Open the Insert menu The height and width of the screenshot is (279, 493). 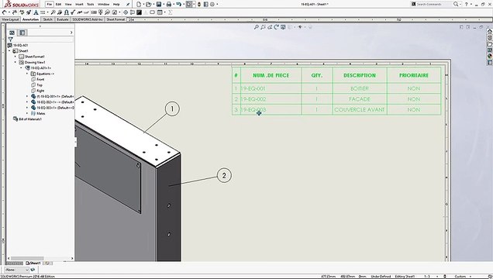pos(79,5)
